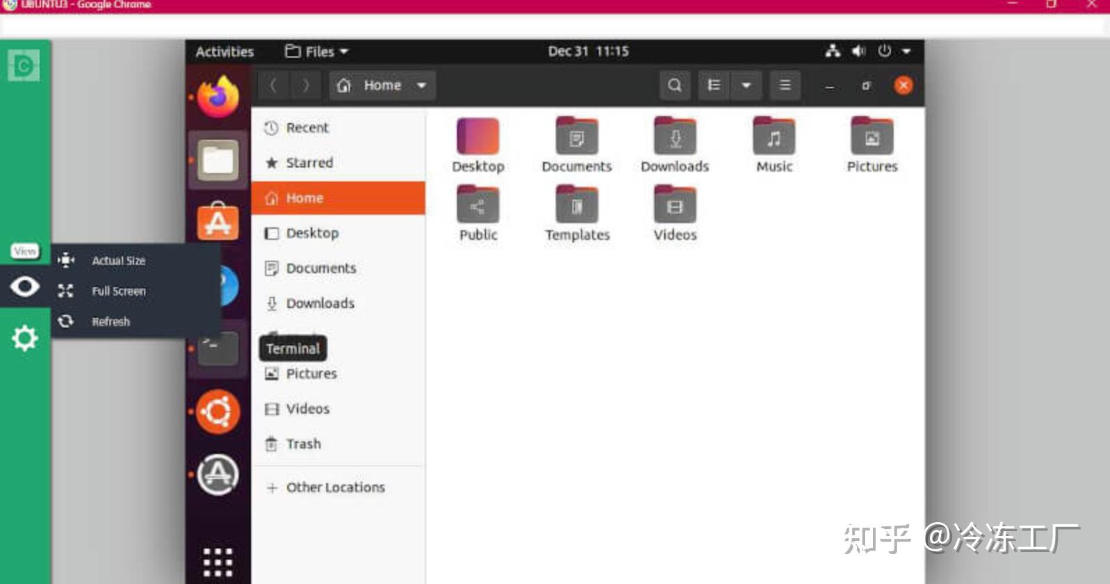Open Software Updater in the dock
1110x584 pixels.
(x=218, y=475)
